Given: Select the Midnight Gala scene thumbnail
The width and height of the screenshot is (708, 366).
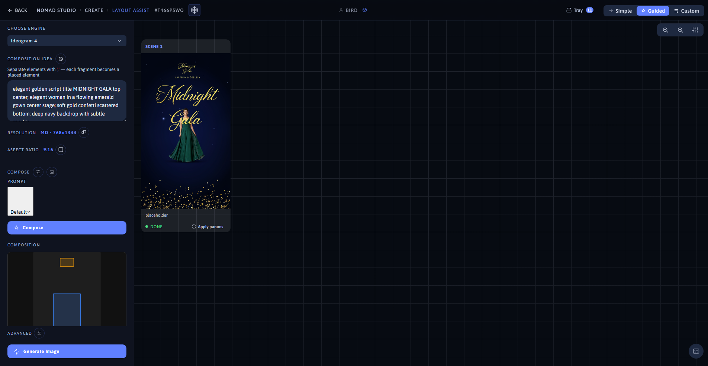Looking at the screenshot, I should coord(186,131).
